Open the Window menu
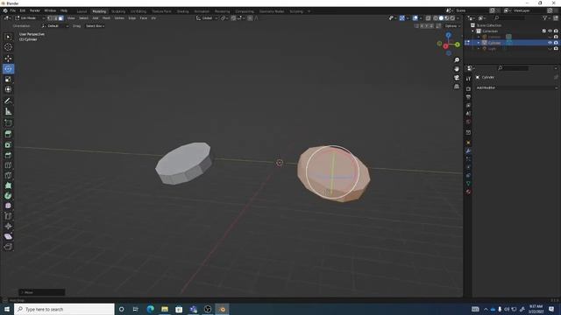561x315 pixels. (50, 10)
